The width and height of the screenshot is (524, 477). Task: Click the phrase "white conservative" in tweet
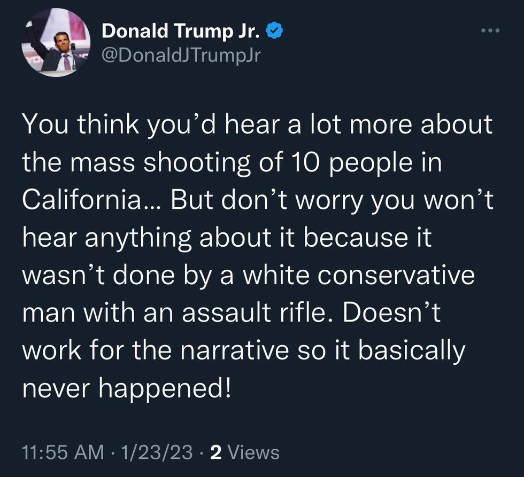(x=358, y=276)
